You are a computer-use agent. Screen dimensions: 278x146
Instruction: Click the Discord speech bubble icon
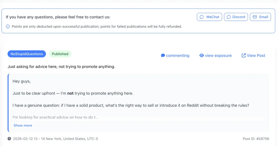[229, 17]
